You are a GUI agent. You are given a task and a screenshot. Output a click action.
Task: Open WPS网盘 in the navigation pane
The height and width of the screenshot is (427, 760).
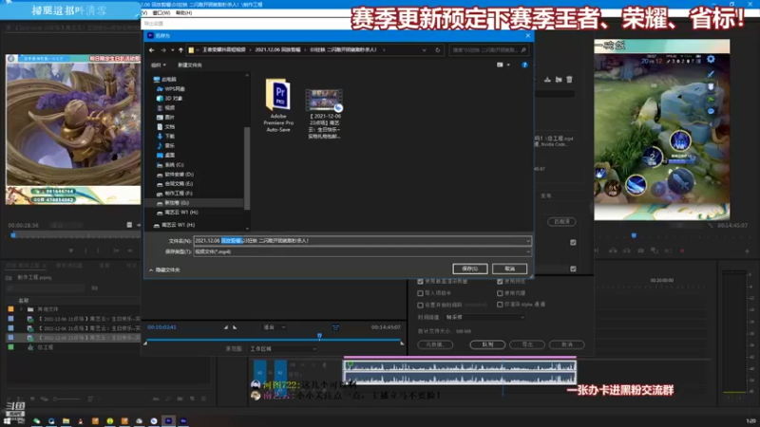pos(171,89)
